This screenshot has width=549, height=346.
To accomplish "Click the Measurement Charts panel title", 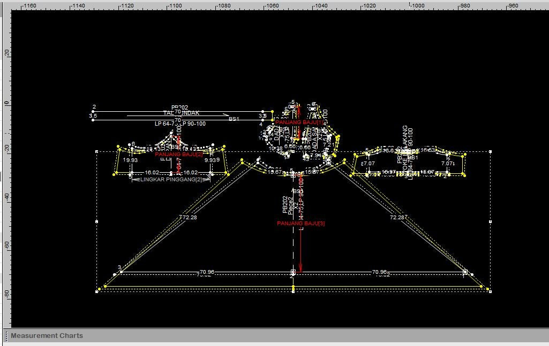I will (x=47, y=336).
